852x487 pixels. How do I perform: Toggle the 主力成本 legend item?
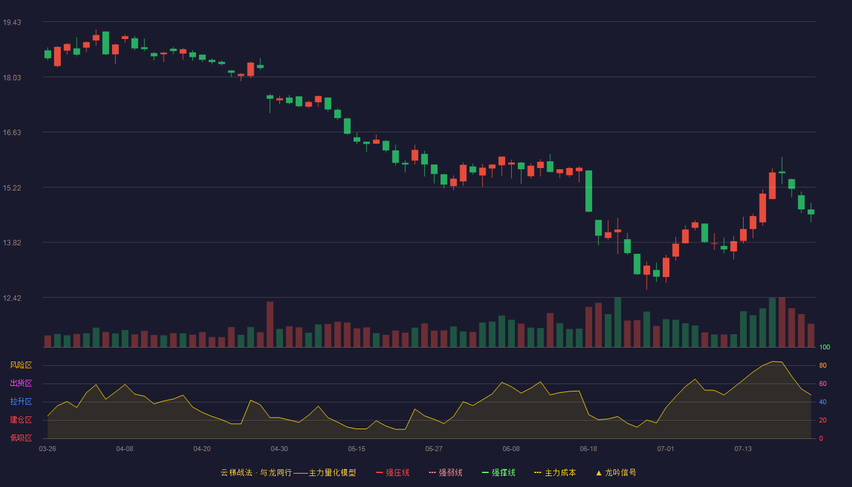[x=555, y=472]
